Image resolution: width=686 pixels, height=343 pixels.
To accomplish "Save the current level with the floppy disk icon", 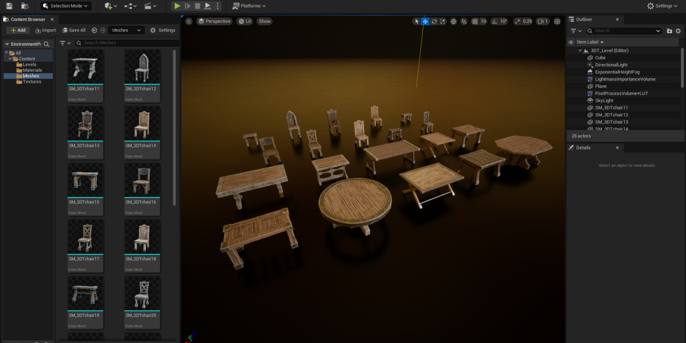I will (x=9, y=6).
